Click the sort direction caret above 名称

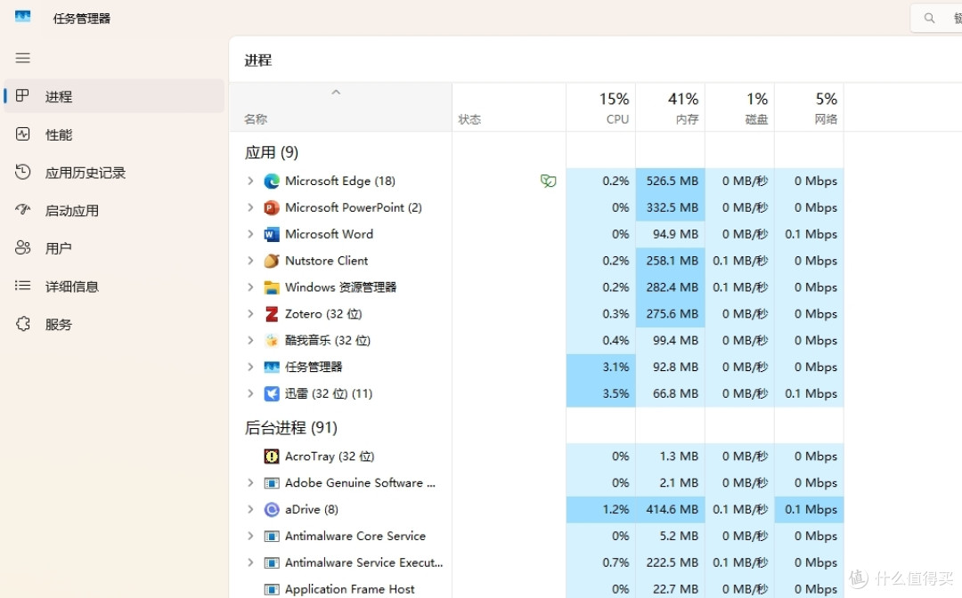(x=336, y=93)
